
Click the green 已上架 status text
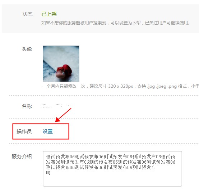coord(49,14)
